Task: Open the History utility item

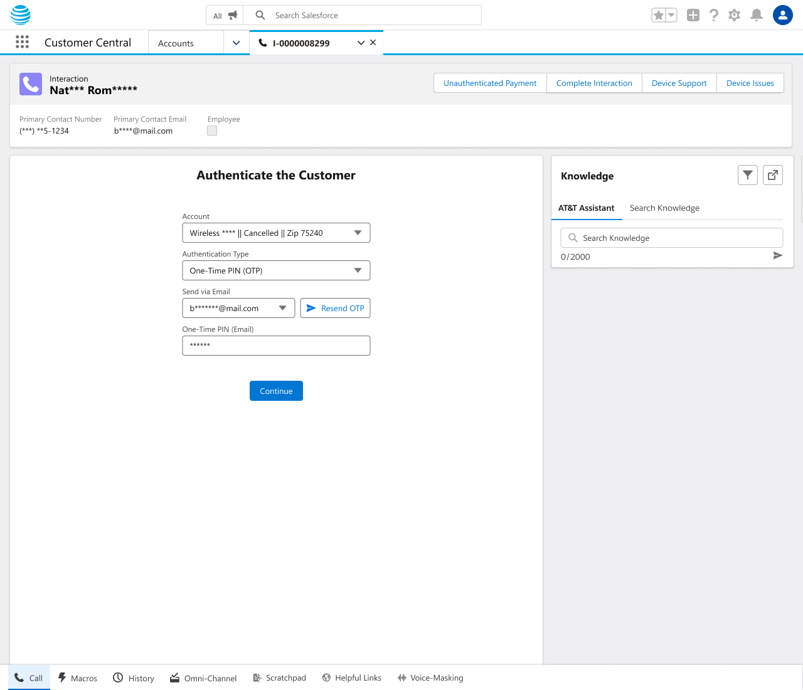Action: [134, 677]
